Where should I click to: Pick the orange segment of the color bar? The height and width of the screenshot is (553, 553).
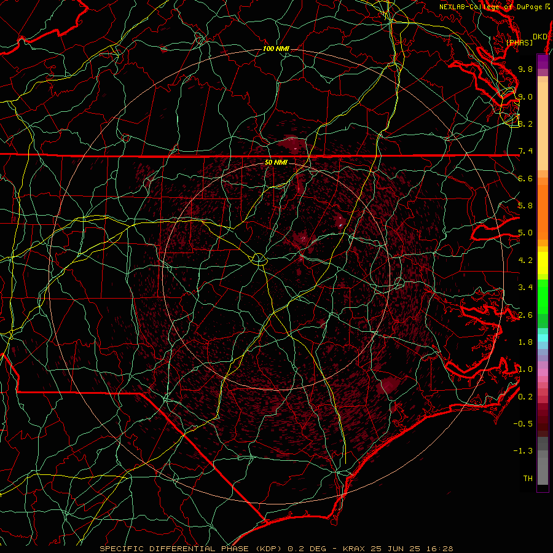click(x=543, y=211)
